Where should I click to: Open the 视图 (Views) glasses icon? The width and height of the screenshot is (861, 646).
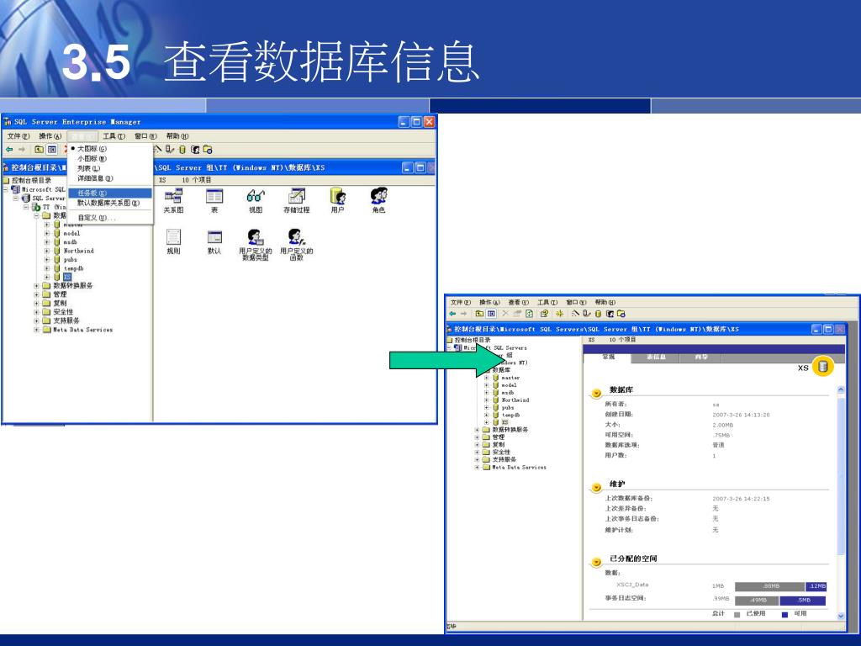click(256, 200)
